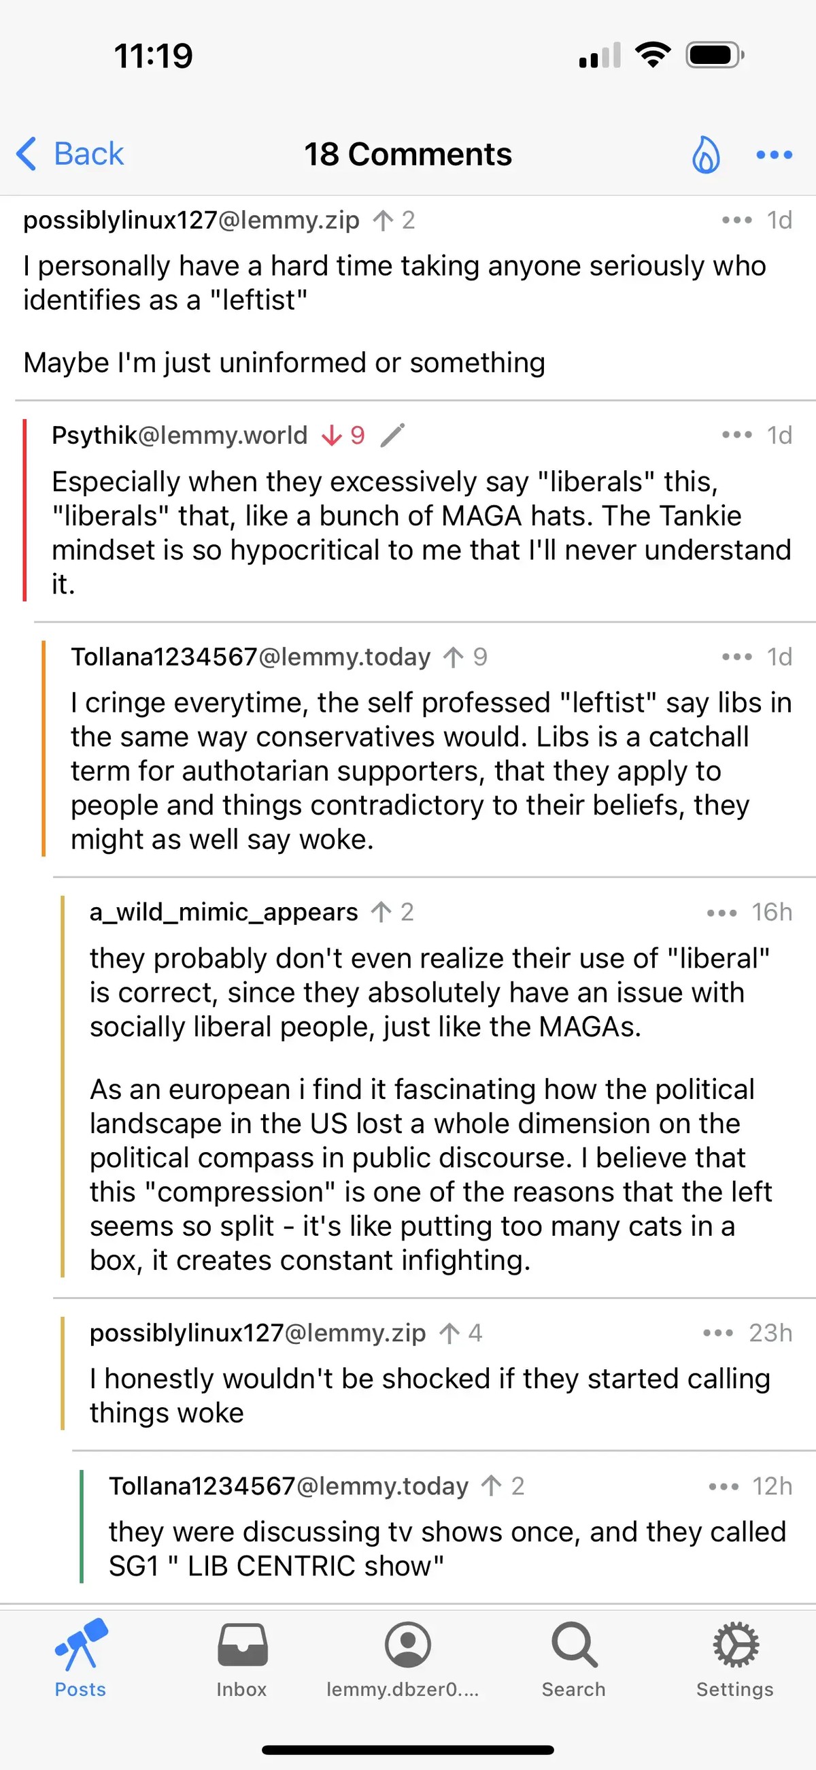Upvote the top possiblylinux127 comment

(x=383, y=220)
